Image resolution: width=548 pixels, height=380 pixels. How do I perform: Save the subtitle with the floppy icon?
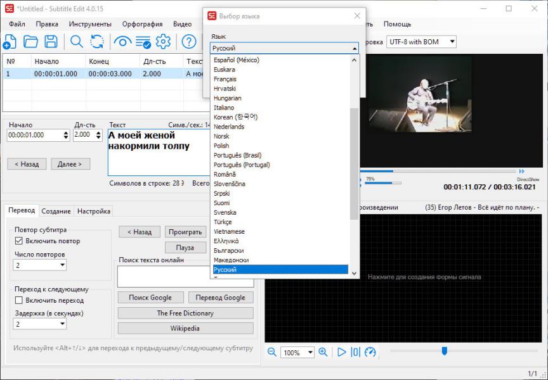pyautogui.click(x=51, y=42)
